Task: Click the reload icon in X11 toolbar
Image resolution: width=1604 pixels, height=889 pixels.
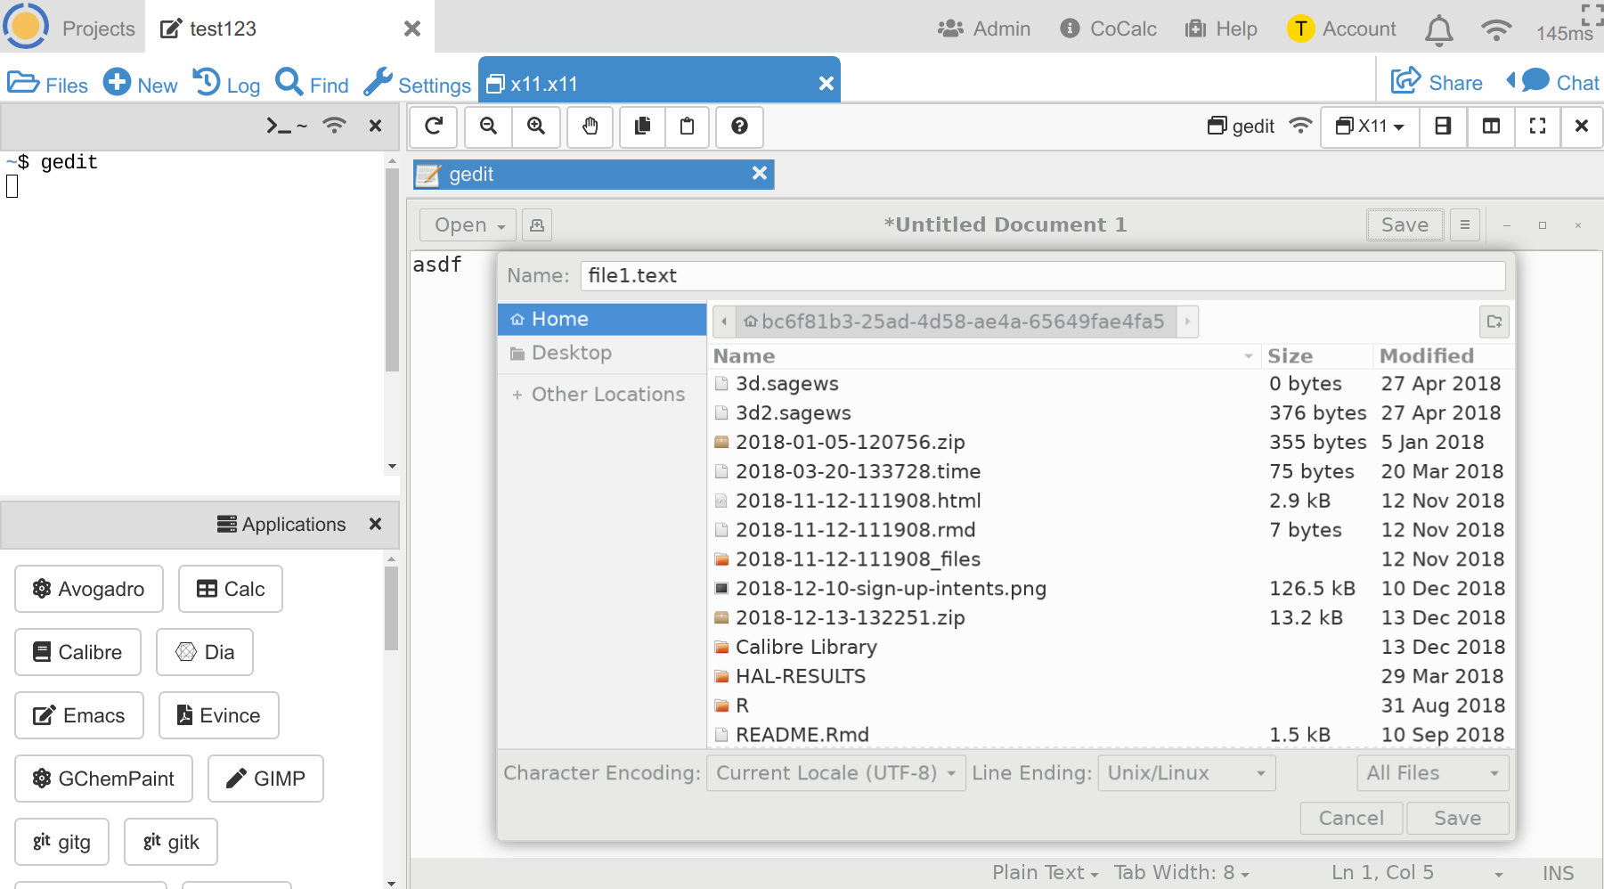Action: click(434, 126)
